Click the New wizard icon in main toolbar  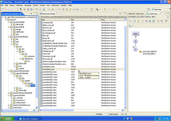pyautogui.click(x=3, y=9)
